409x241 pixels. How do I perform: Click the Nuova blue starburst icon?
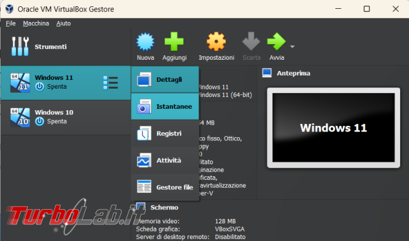coord(145,42)
